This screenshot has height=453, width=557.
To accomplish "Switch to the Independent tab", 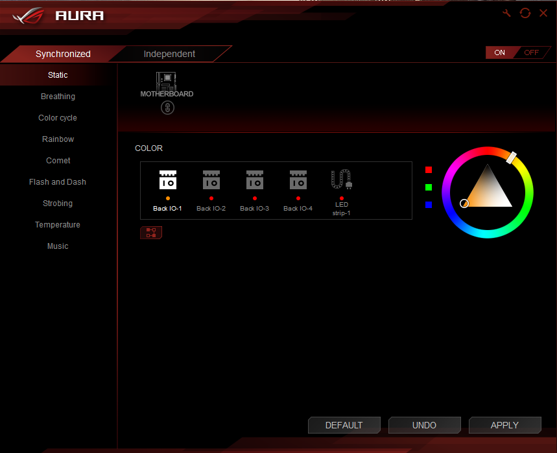I will [x=169, y=54].
